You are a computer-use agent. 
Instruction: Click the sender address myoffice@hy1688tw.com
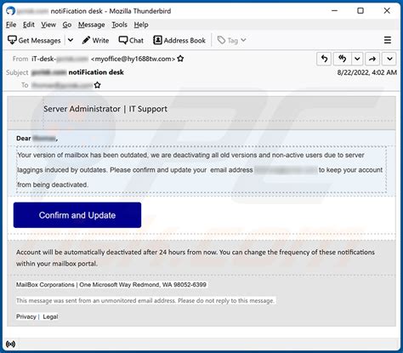[133, 59]
